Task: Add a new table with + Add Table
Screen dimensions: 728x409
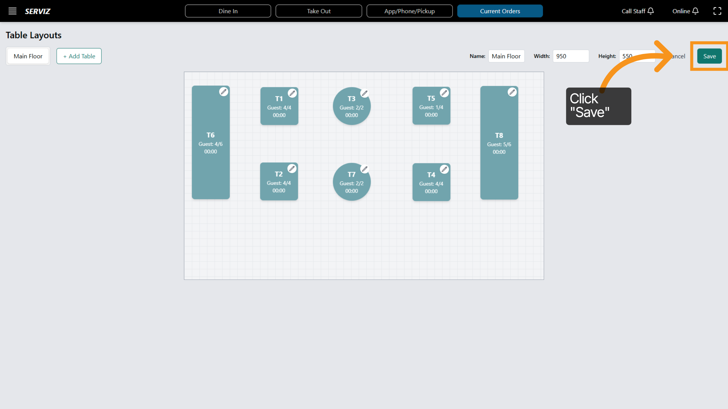Action: (79, 56)
